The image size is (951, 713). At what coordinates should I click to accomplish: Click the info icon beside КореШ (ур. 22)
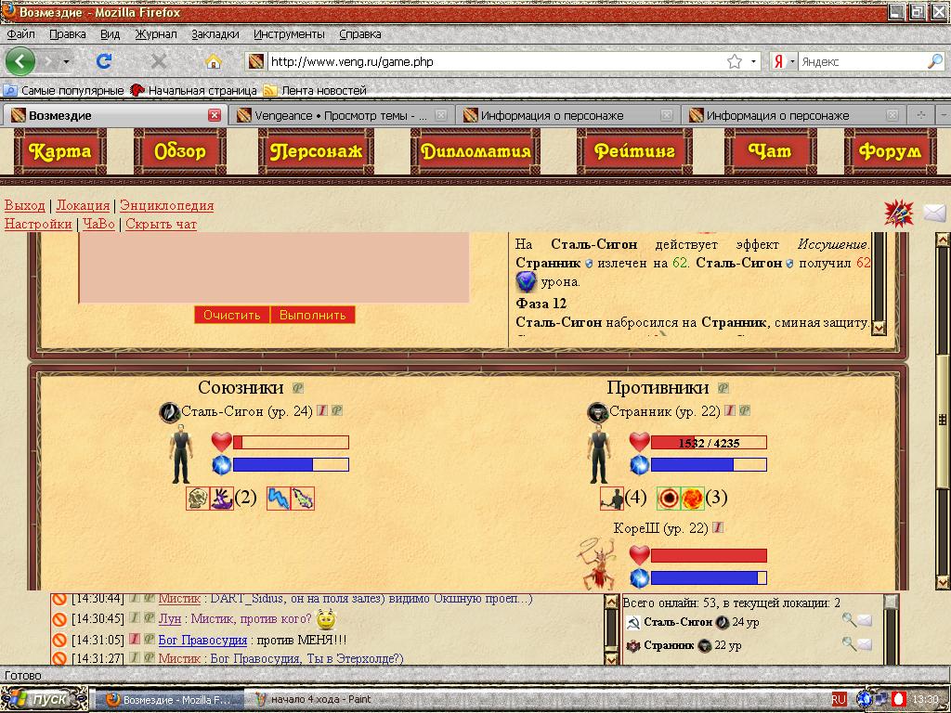coord(718,528)
